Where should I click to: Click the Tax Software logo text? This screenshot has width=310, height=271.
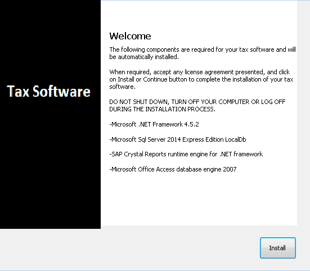pyautogui.click(x=48, y=91)
